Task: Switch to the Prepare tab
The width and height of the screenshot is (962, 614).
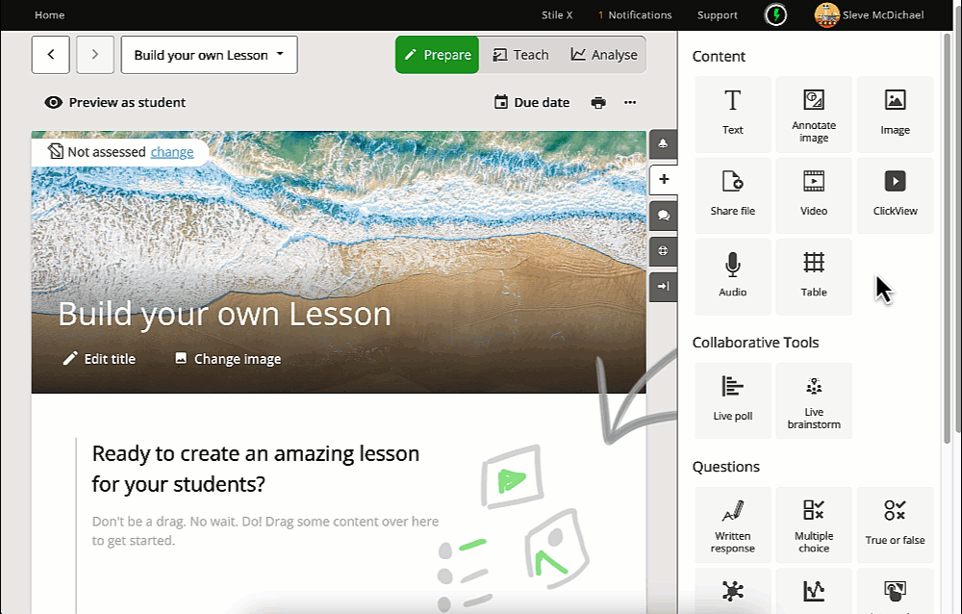Action: point(438,55)
